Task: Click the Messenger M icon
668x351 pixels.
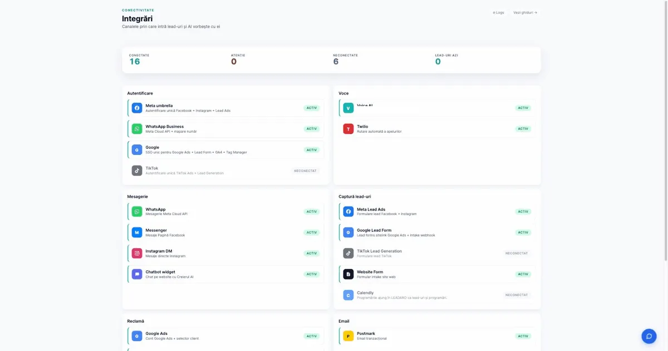Action: pyautogui.click(x=137, y=232)
